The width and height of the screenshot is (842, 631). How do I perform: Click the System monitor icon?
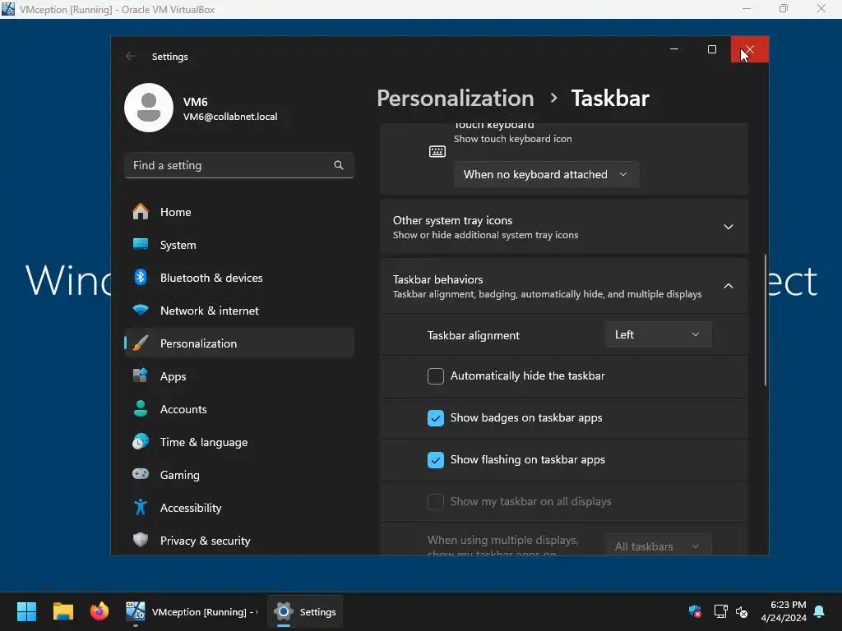[140, 245]
